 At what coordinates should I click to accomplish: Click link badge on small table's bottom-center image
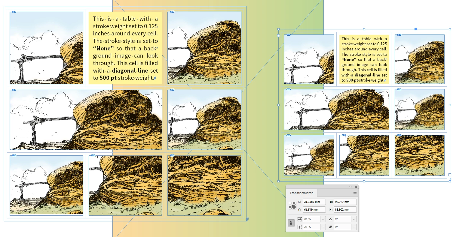coord(344,135)
